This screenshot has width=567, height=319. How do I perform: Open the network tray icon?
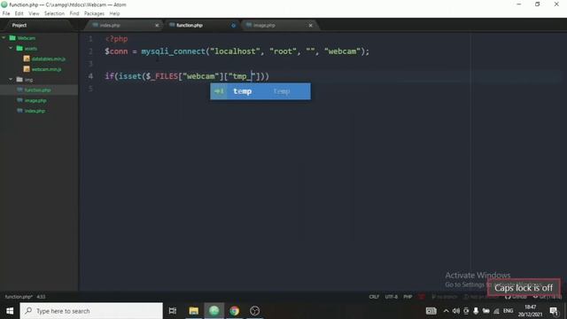pos(496,311)
